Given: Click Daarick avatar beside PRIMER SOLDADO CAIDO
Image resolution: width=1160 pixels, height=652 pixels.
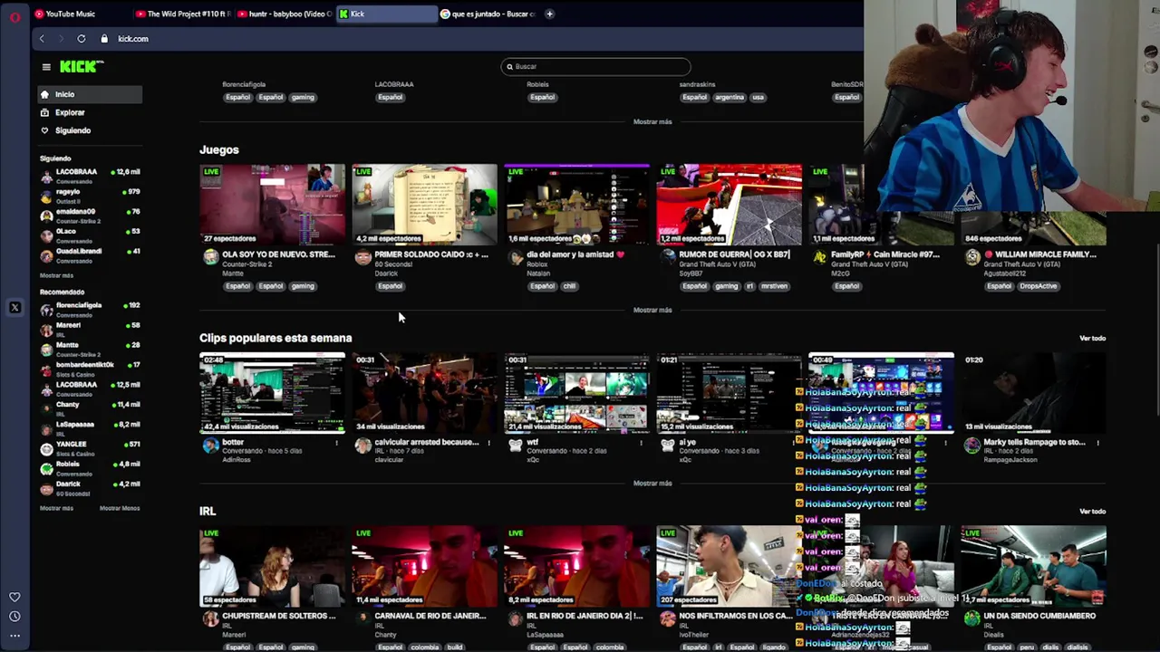Looking at the screenshot, I should click(363, 257).
